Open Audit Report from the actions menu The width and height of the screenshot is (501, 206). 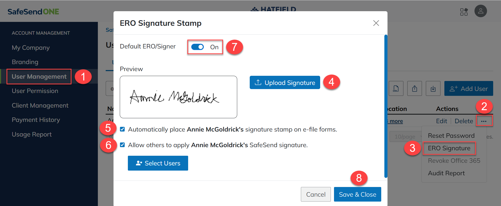pos(446,173)
